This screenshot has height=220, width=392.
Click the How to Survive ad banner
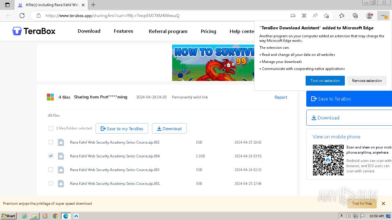pos(213,63)
